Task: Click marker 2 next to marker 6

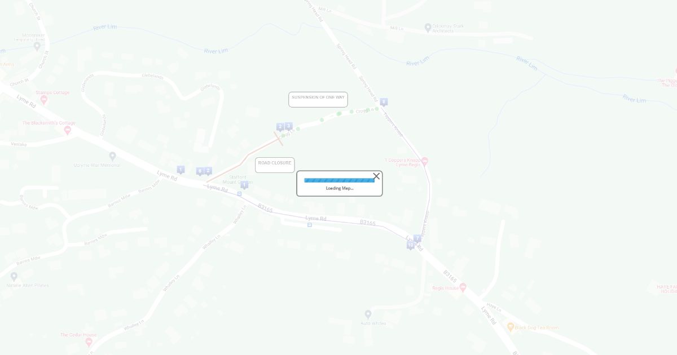Action: pos(208,171)
